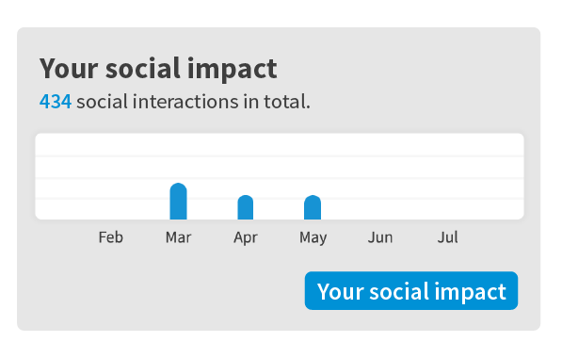This screenshot has width=562, height=358.
Task: Click the Jul axis label
Action: click(448, 237)
